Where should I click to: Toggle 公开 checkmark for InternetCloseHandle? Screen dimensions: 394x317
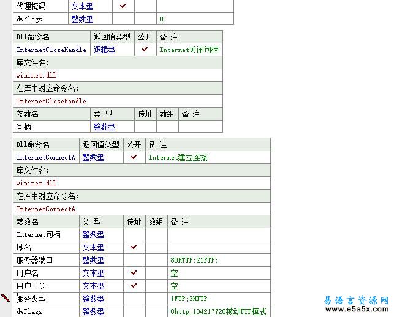[145, 49]
